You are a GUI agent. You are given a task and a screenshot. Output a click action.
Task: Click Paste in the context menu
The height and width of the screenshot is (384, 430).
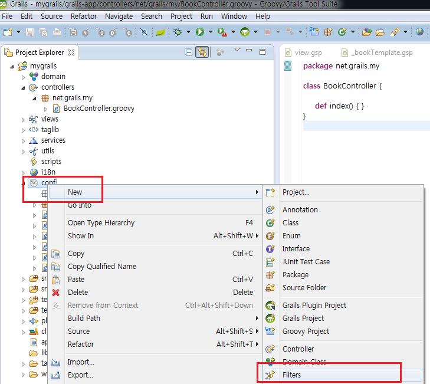click(155, 279)
